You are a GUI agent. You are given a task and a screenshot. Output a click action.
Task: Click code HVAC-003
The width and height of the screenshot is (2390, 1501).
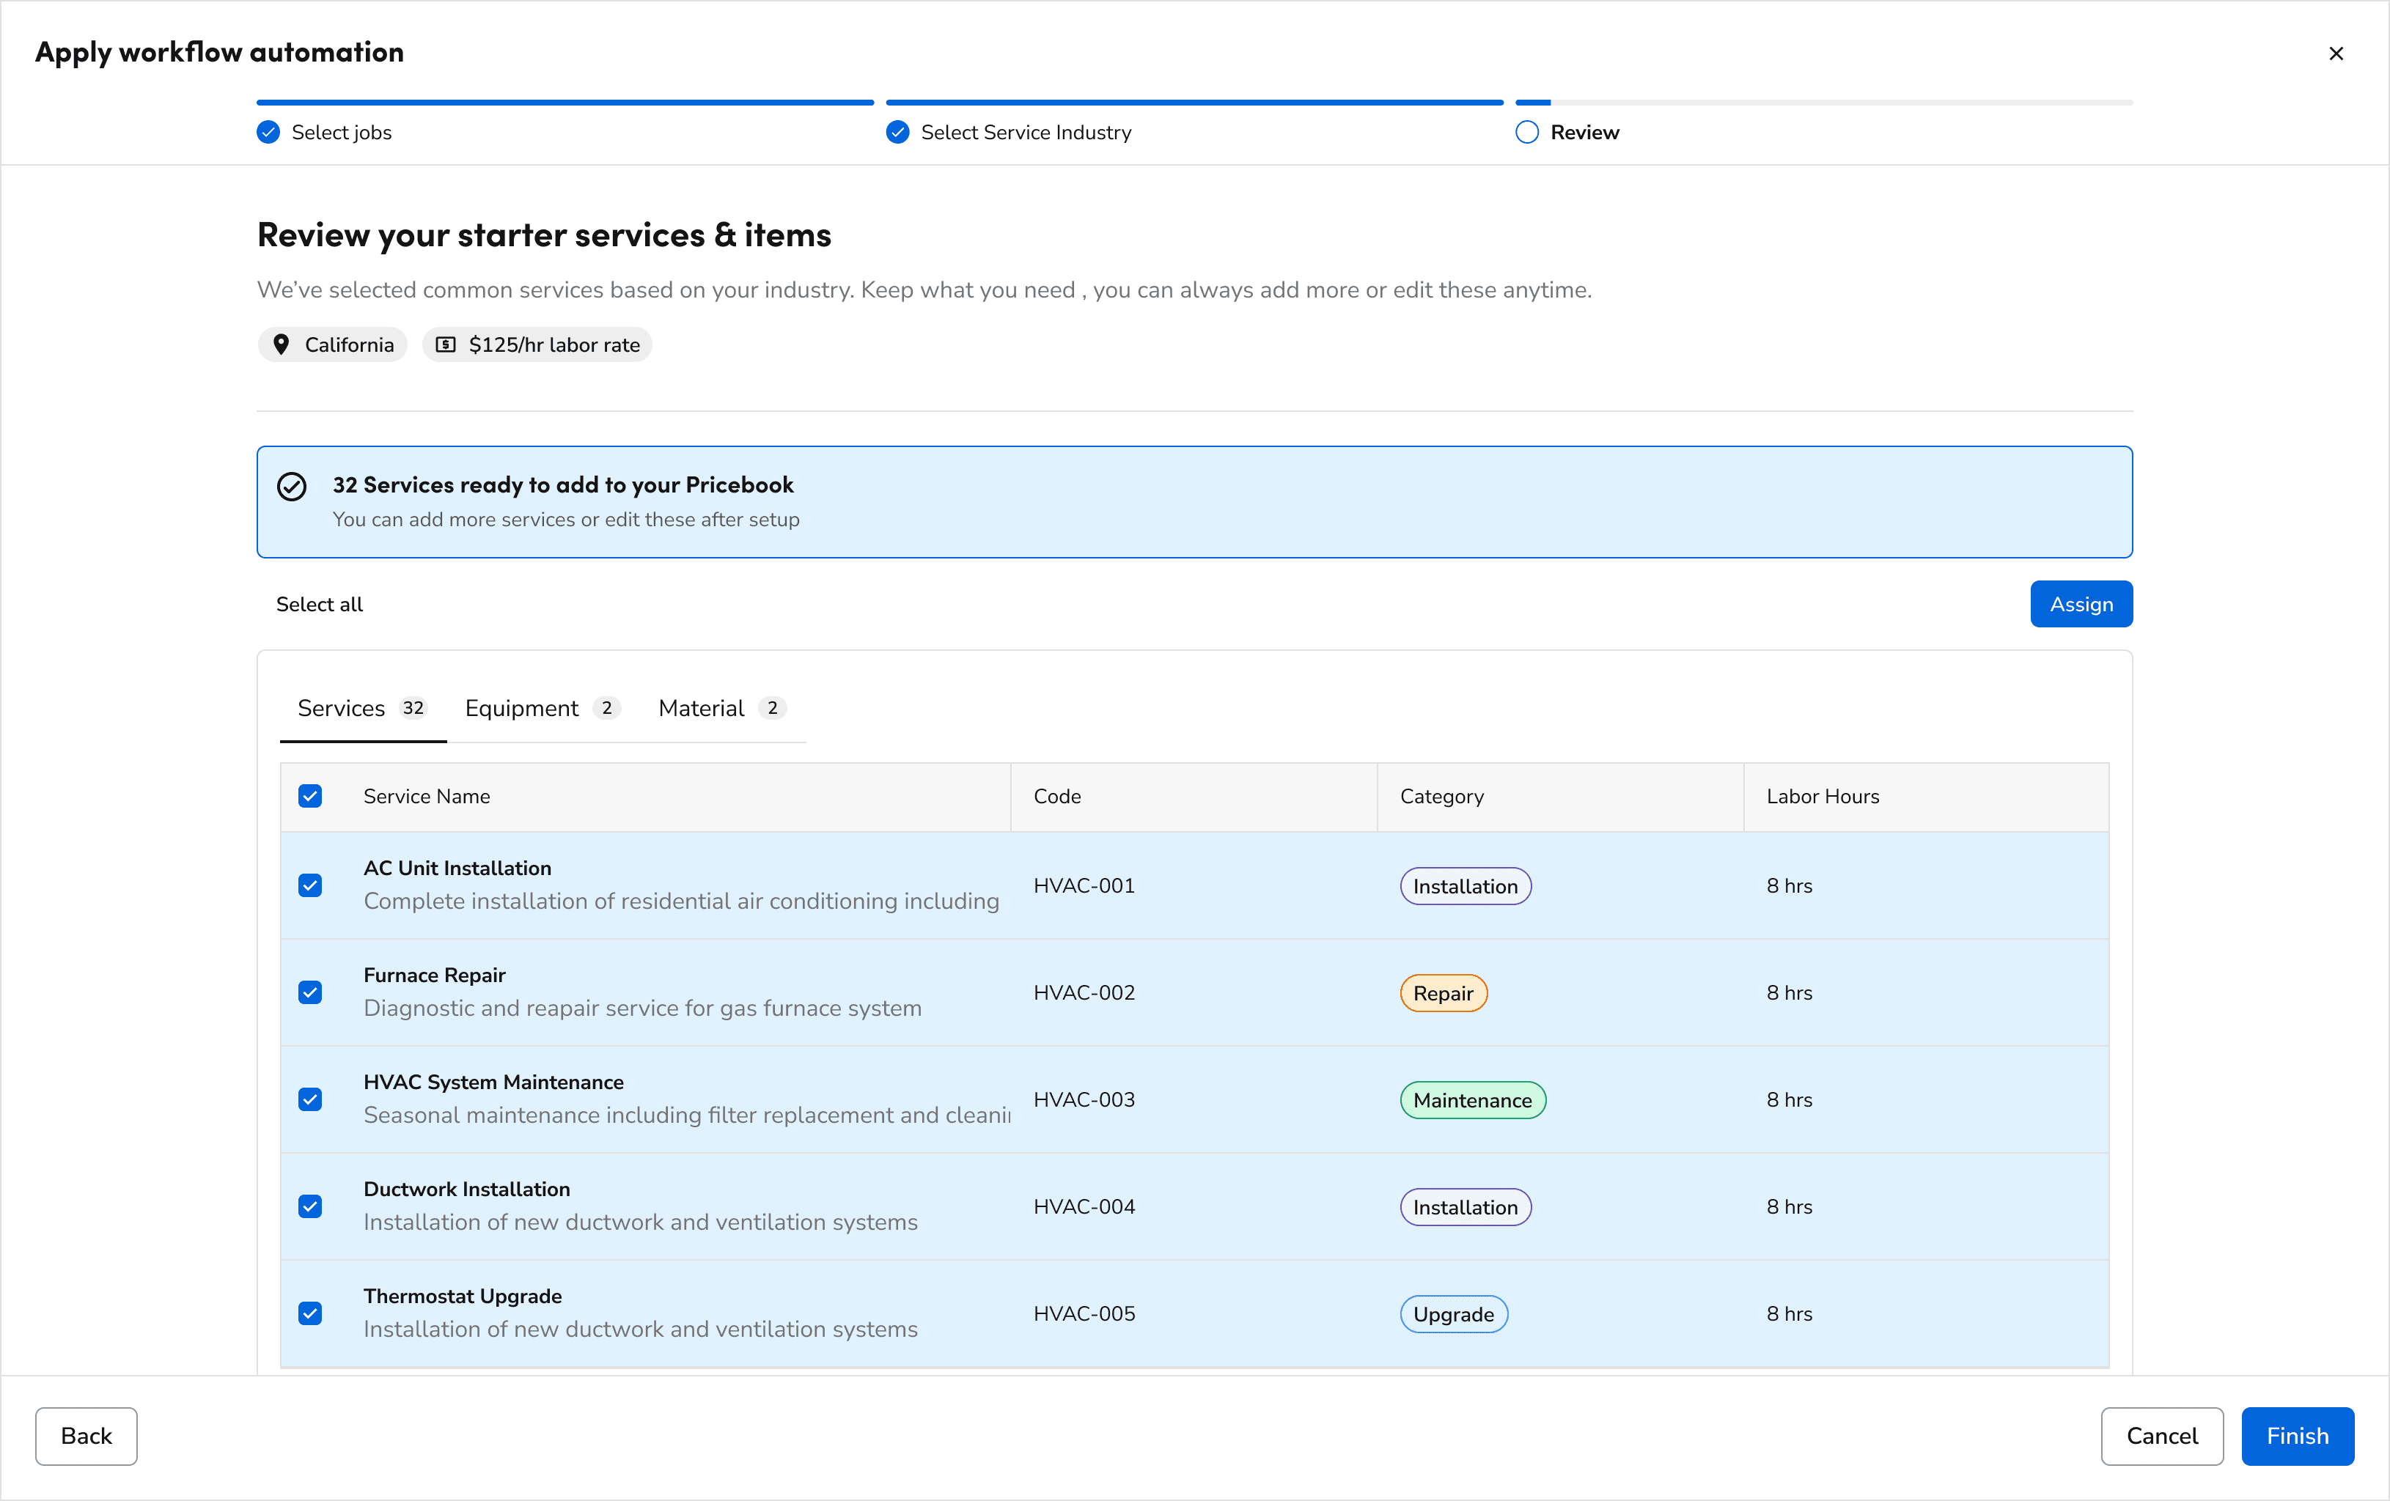pos(1084,1099)
